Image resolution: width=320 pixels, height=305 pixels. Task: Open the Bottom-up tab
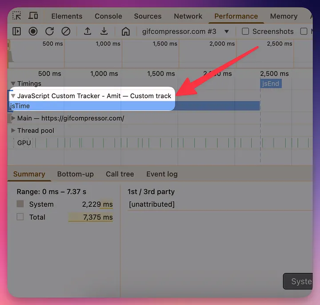75,174
